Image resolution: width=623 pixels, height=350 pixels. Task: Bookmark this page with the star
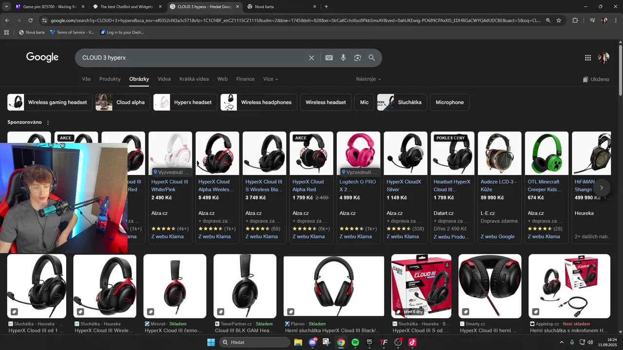(x=559, y=20)
